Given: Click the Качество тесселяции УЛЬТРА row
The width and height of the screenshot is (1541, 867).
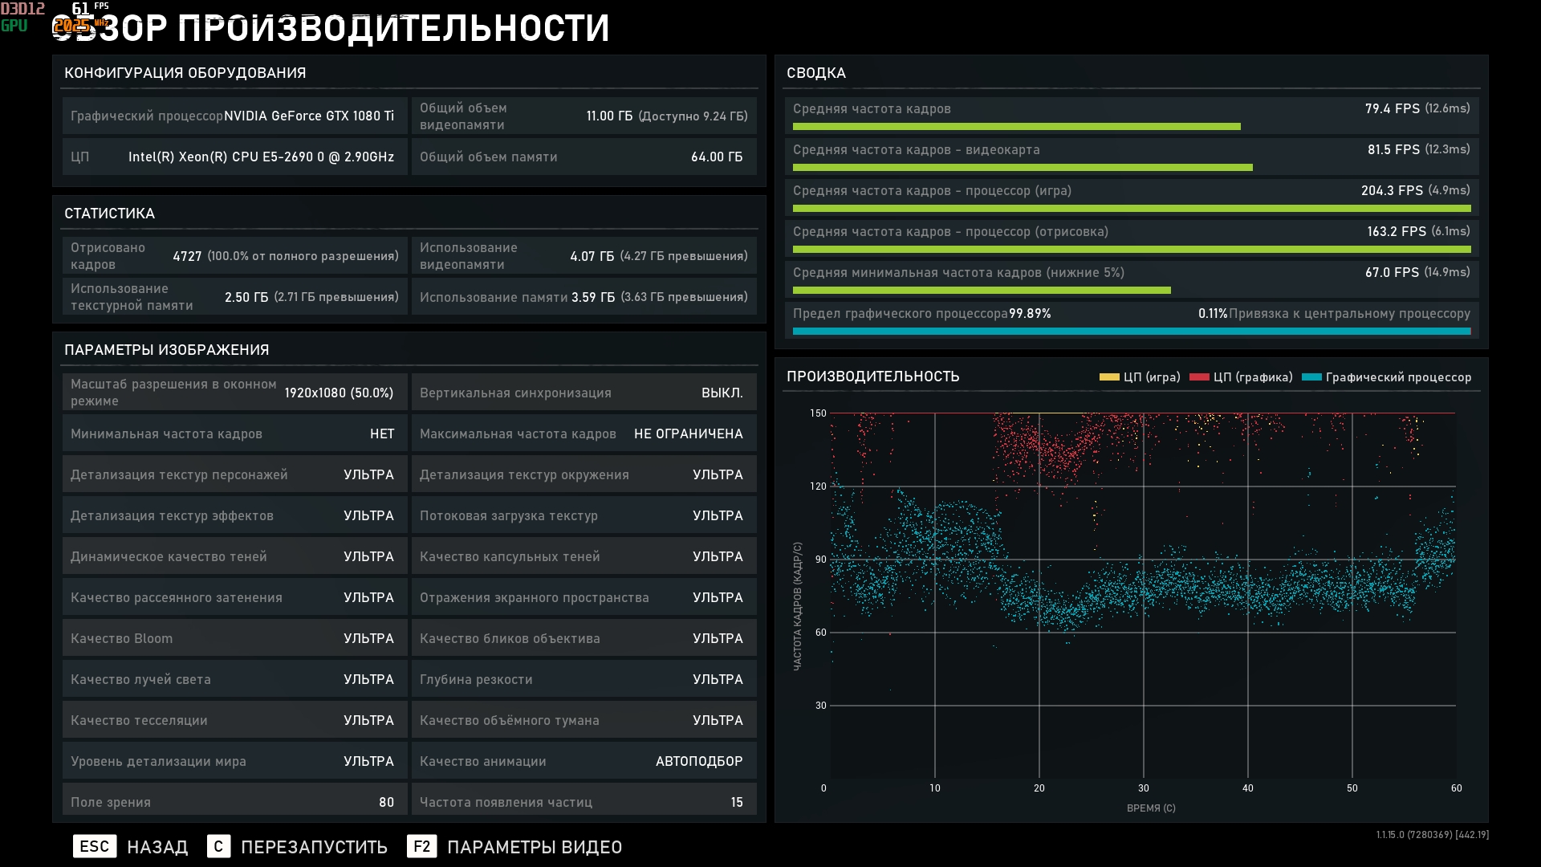Looking at the screenshot, I should click(x=234, y=720).
